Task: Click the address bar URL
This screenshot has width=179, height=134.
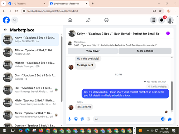Action: click(x=53, y=11)
